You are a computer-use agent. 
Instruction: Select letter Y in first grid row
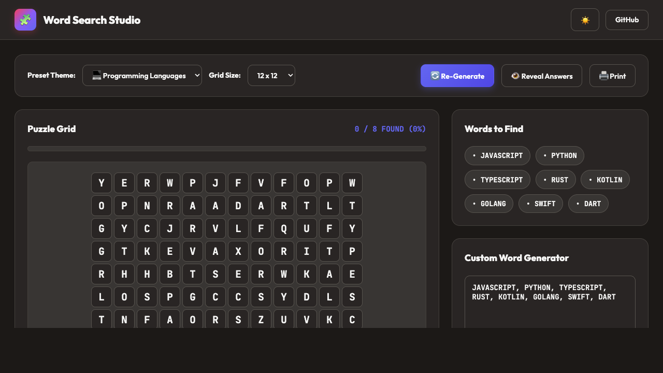[102, 183]
